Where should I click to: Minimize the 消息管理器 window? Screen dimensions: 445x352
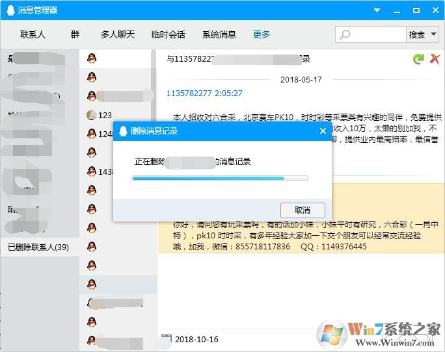pos(397,11)
